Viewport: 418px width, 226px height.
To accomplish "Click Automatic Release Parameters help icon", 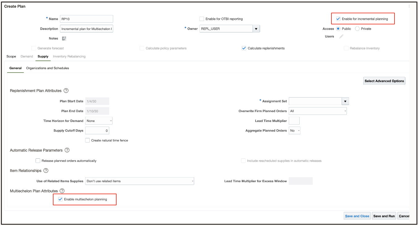I will (67, 150).
